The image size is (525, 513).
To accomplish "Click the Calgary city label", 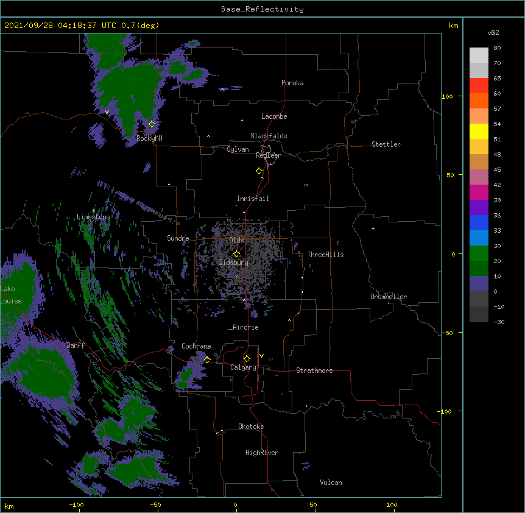I will [243, 367].
